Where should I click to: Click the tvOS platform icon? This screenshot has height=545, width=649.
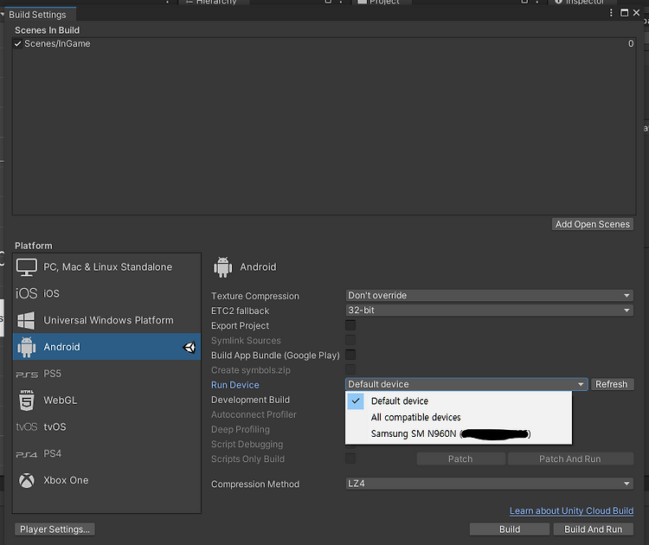click(x=27, y=426)
